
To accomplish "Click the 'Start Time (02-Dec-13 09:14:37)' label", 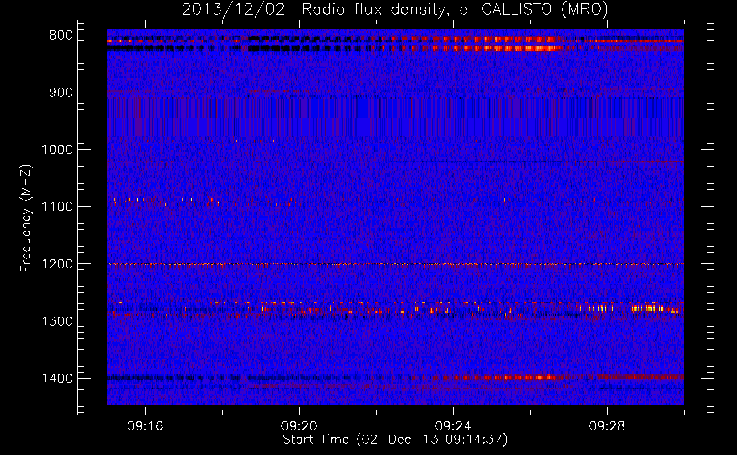I will [395, 440].
